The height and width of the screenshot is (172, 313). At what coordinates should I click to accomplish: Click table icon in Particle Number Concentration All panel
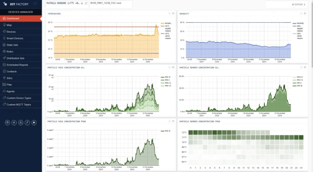click(305, 67)
